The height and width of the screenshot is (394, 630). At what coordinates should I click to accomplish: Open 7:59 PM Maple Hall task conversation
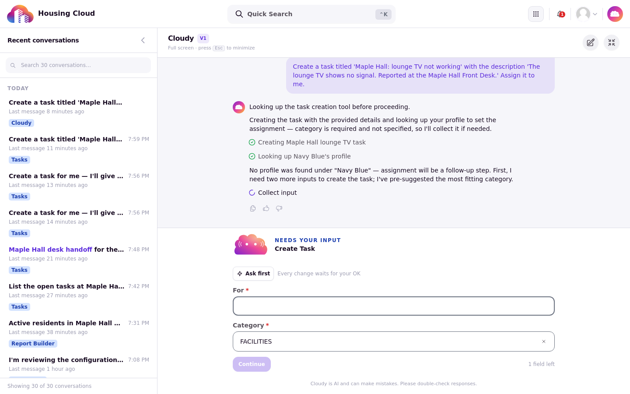[79, 149]
